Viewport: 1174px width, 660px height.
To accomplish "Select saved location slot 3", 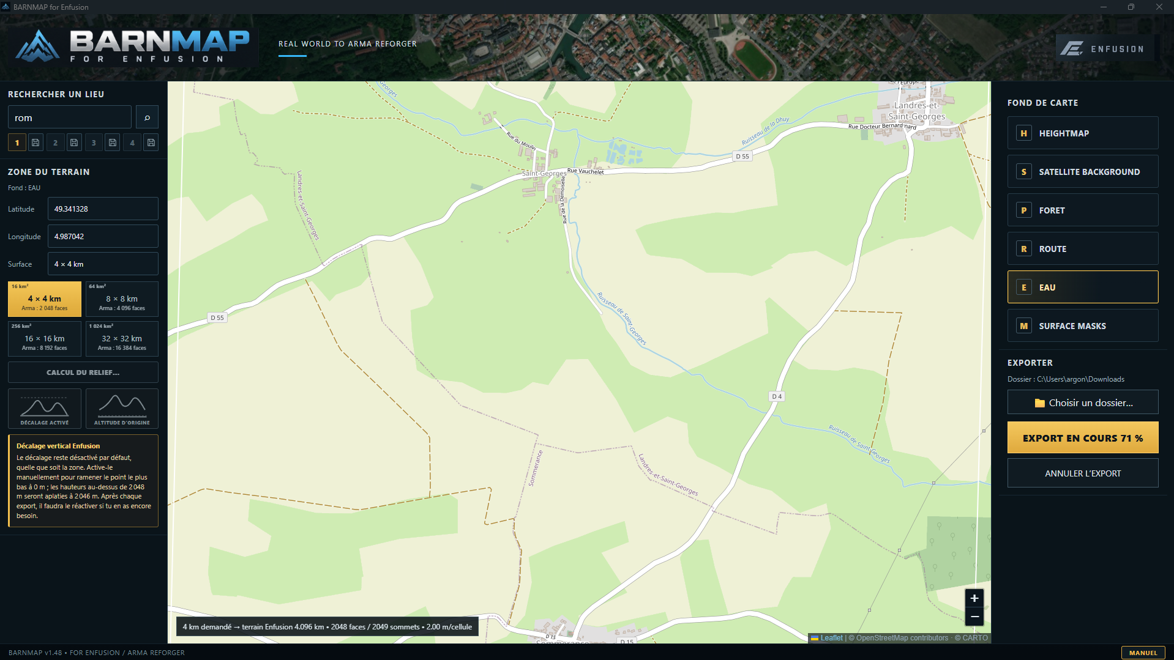I will (94, 143).
